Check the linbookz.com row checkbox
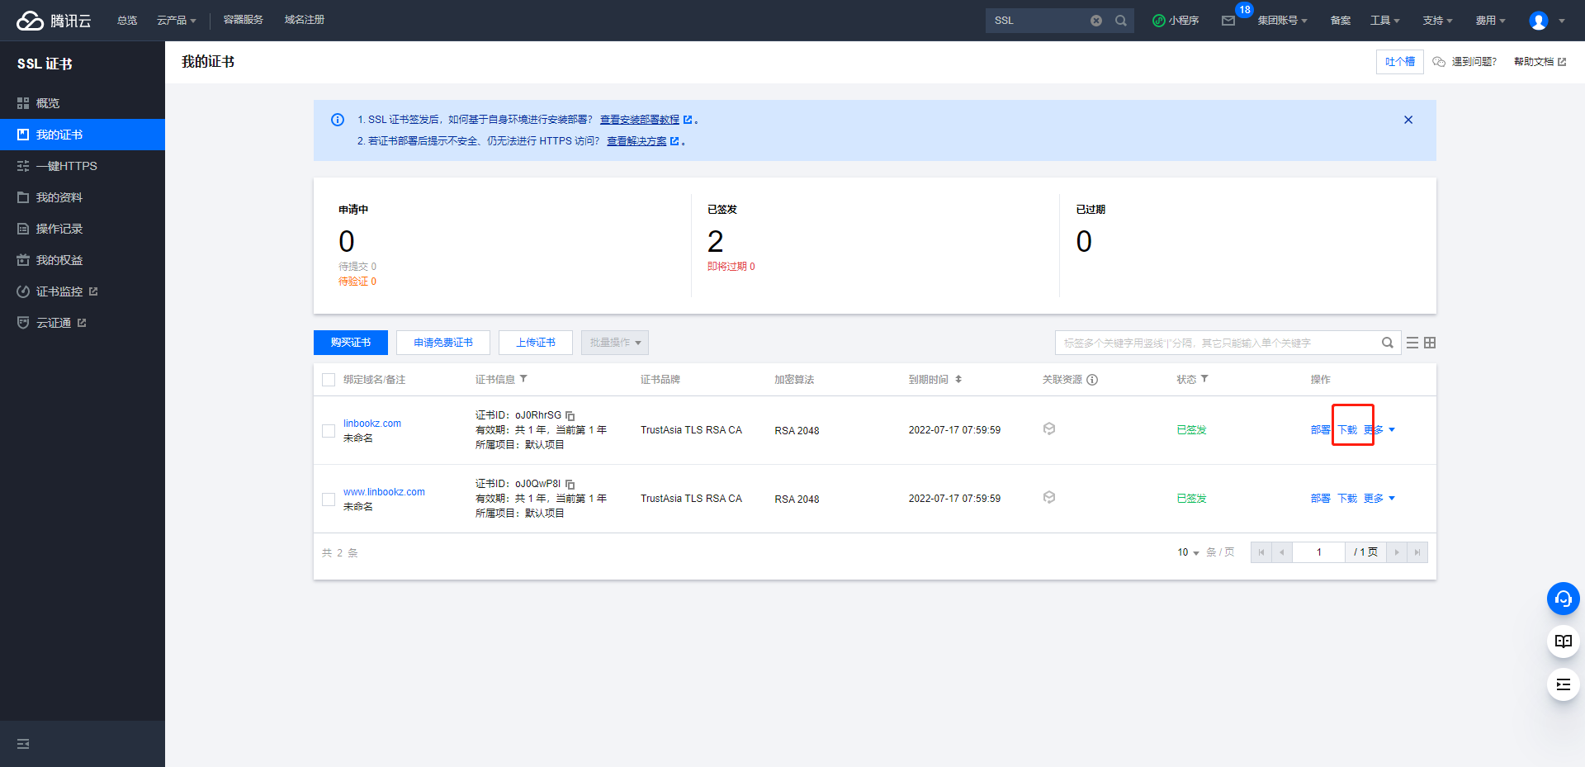 pyautogui.click(x=329, y=431)
